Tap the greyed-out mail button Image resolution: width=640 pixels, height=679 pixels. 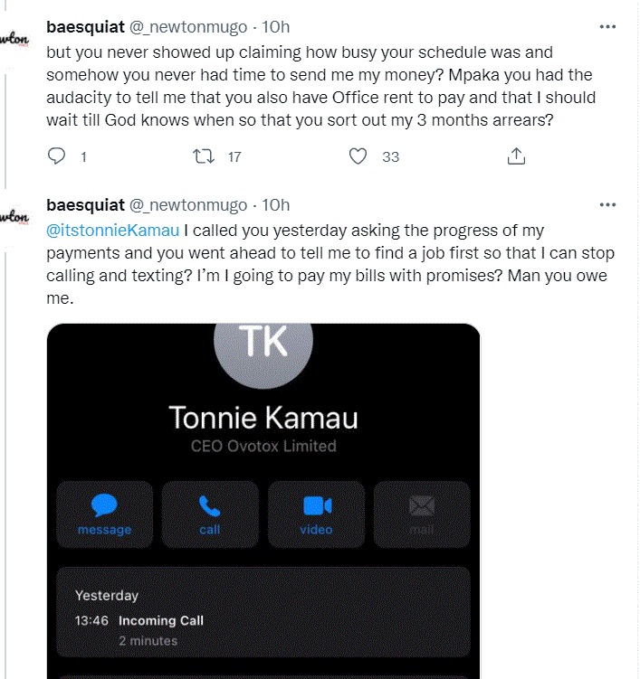pyautogui.click(x=422, y=514)
